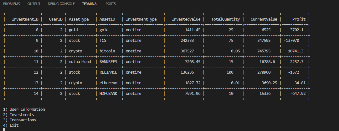This screenshot has height=131, width=339.
Task: Click the InvestmentType column header
Action: click(141, 19)
